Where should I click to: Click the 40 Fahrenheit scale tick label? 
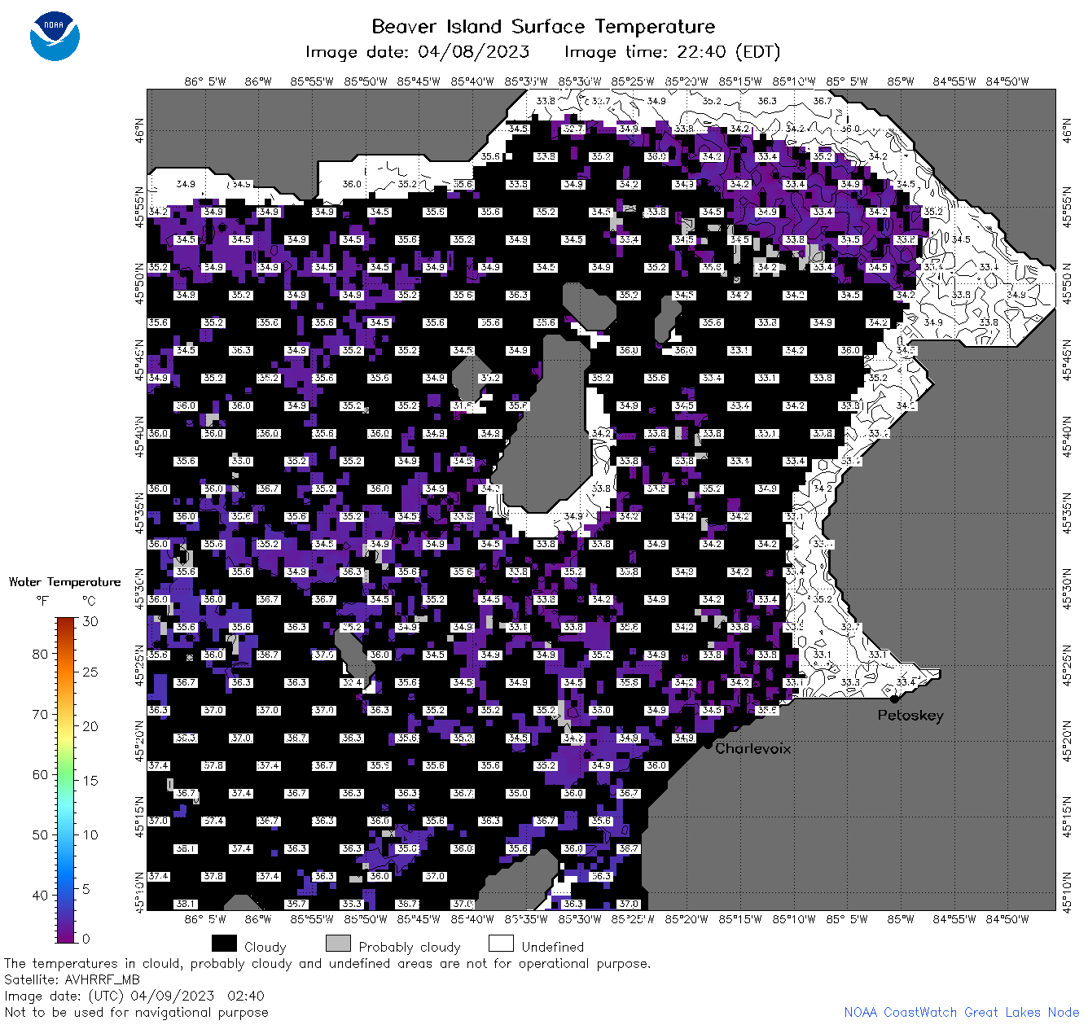pyautogui.click(x=40, y=895)
